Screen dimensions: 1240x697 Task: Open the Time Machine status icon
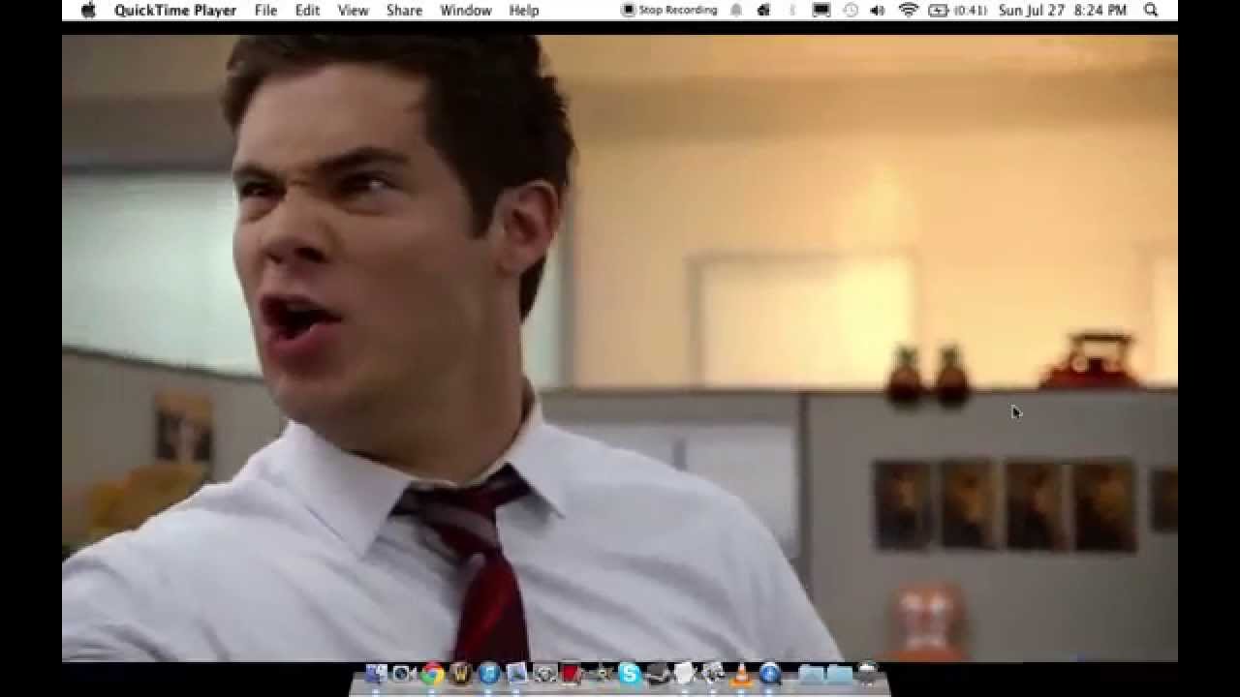click(850, 10)
